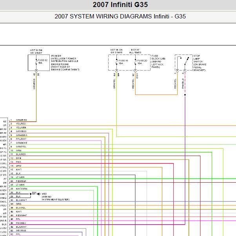Viewport: 236px width, 236px height.
Task: Select pin 10 GRN wire label
Action: 18,151
